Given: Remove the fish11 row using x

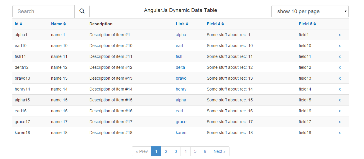Looking at the screenshot, I should (340, 56).
